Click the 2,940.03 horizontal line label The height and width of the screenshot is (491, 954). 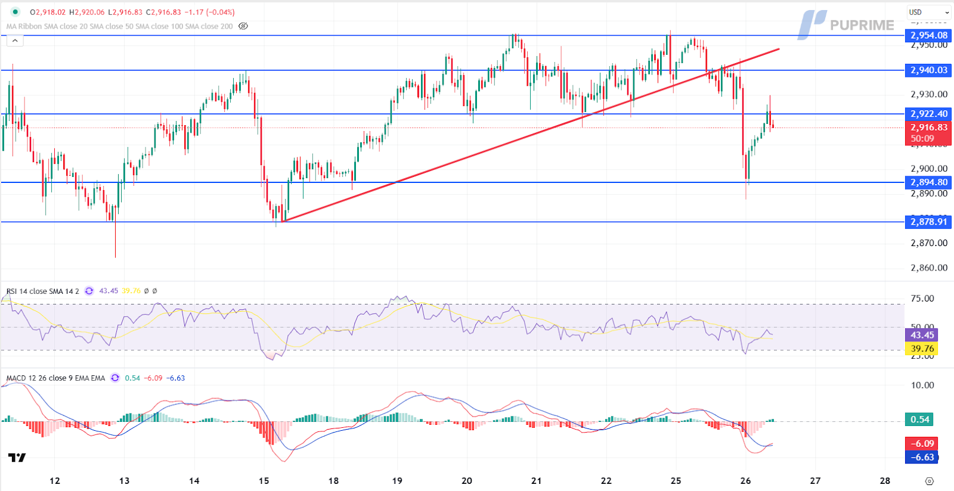coord(928,70)
